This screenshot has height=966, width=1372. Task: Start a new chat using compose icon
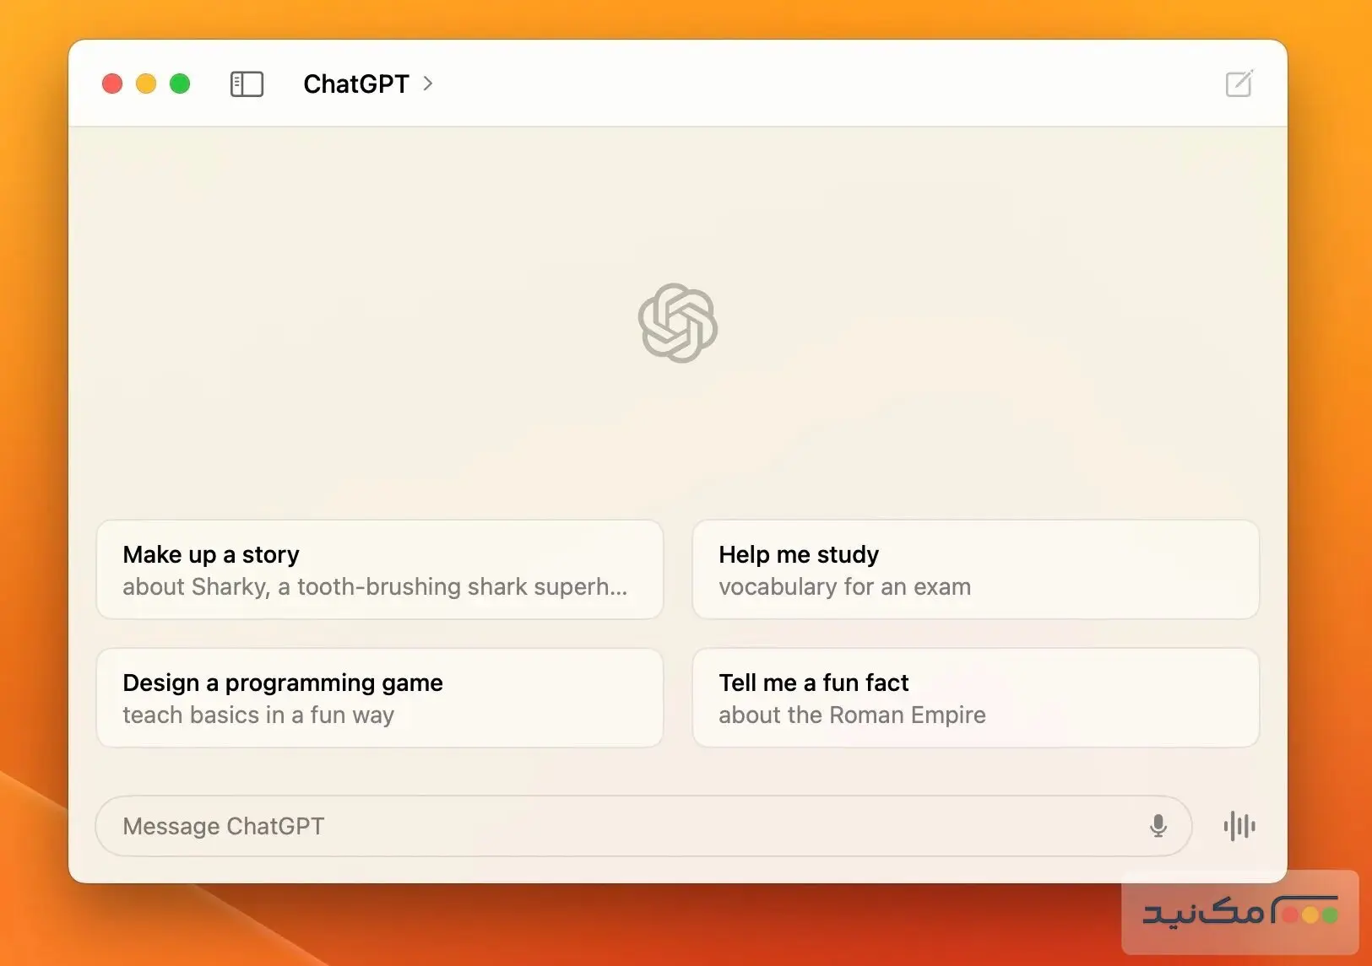(x=1238, y=84)
